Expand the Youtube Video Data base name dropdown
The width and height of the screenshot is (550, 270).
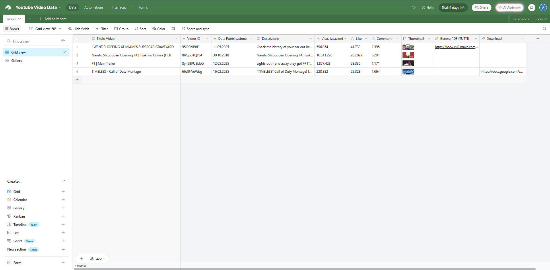60,7
